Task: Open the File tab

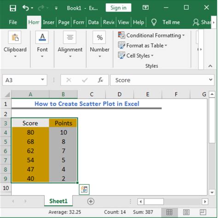Action: (13, 23)
